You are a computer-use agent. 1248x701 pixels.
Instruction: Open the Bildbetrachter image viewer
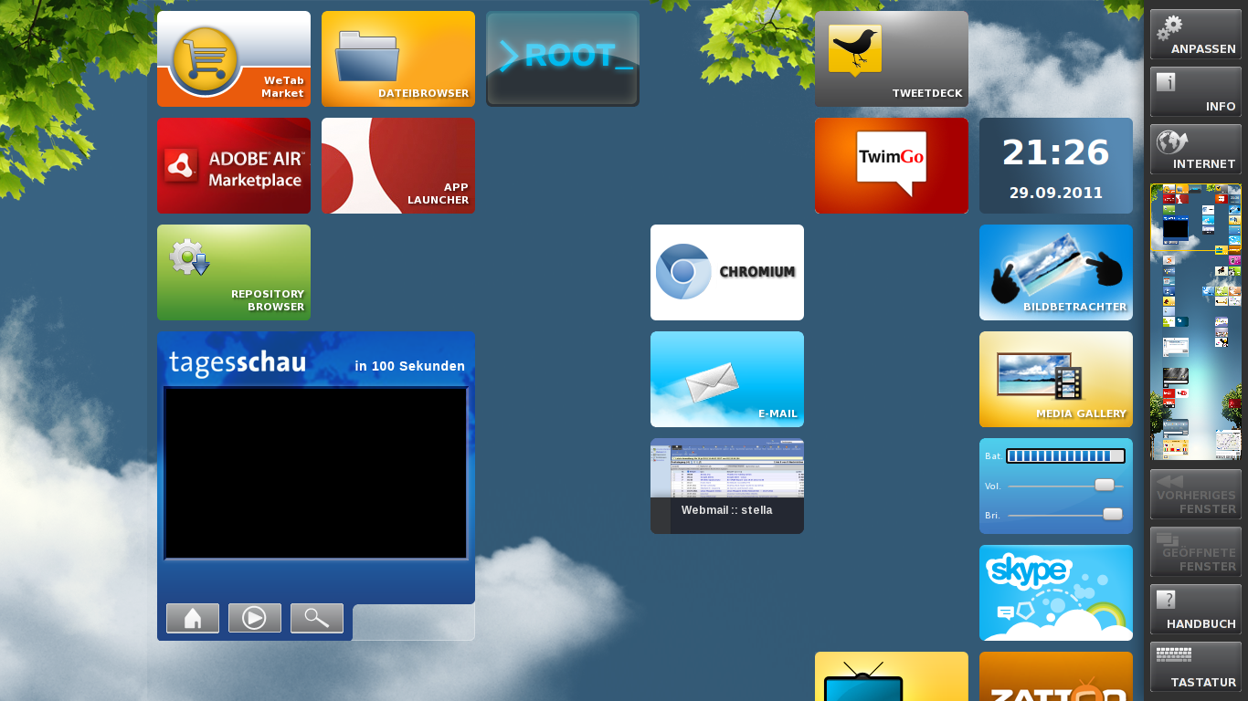click(1056, 273)
